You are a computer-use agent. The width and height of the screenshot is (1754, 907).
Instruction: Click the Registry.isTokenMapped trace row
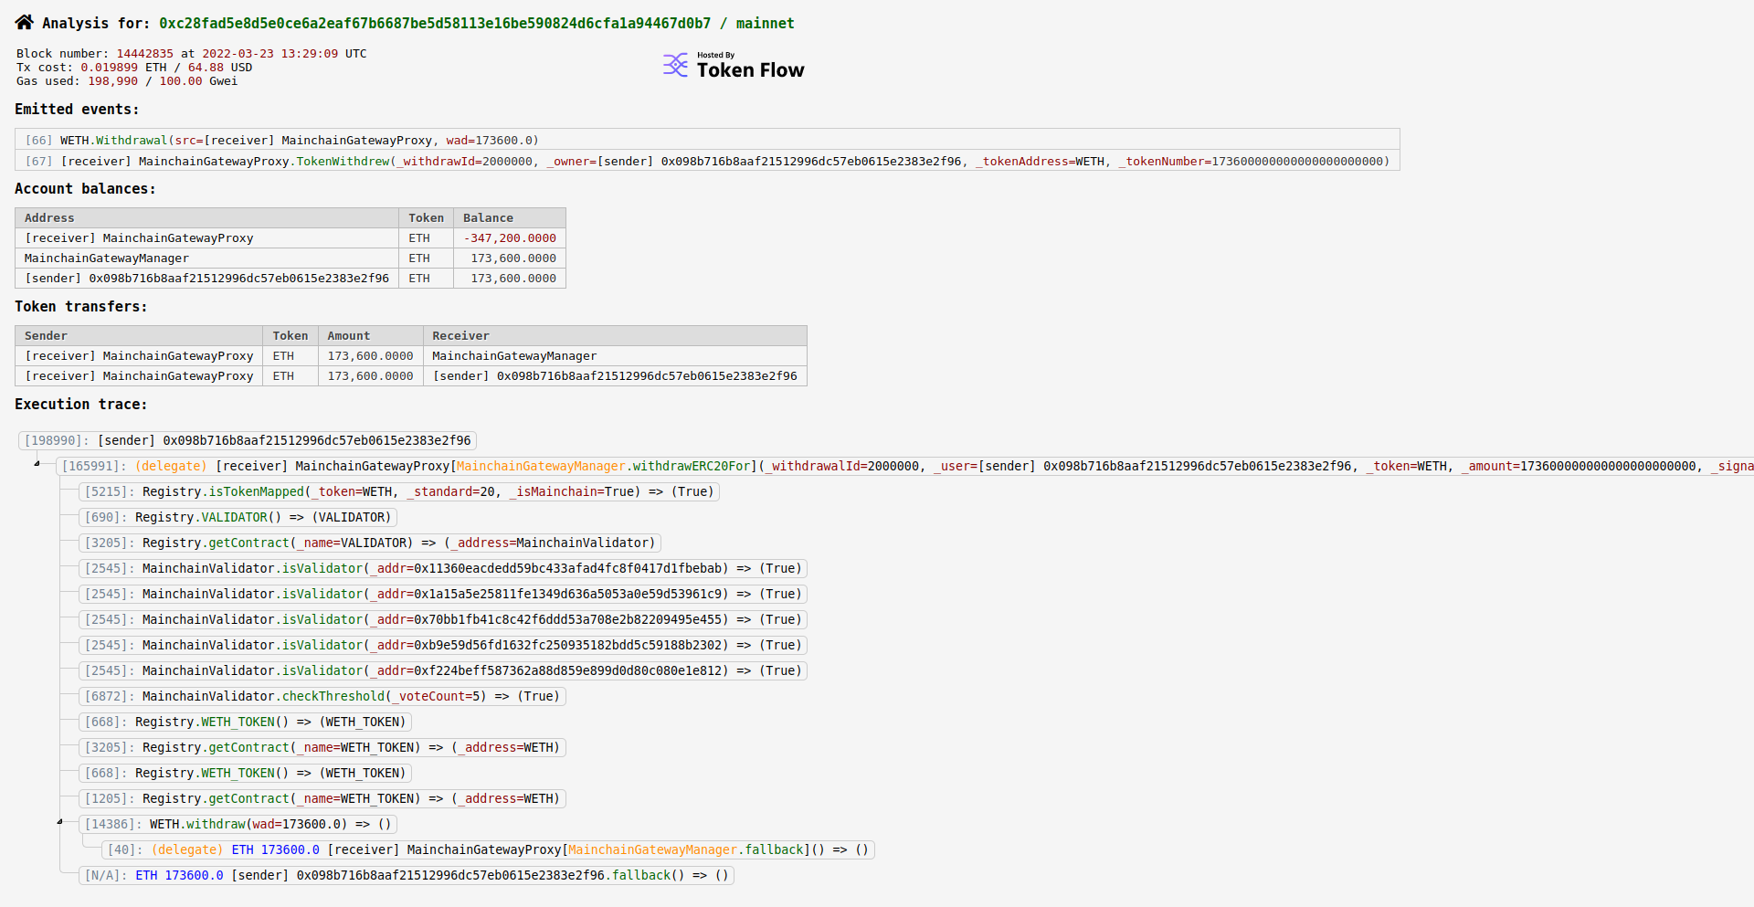(x=399, y=491)
